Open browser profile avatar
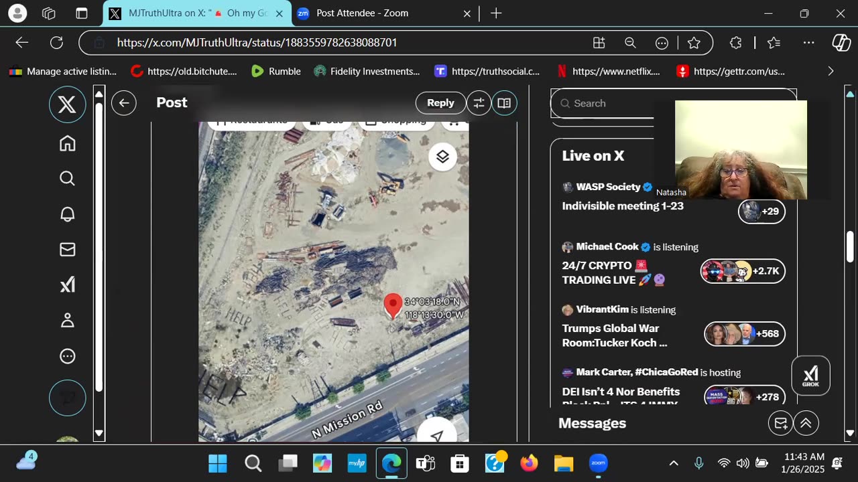Image resolution: width=858 pixels, height=482 pixels. pos(17,13)
